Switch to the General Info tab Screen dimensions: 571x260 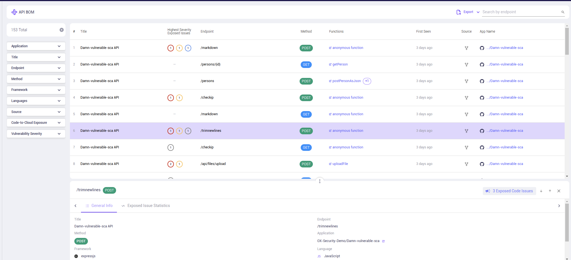[99, 206]
